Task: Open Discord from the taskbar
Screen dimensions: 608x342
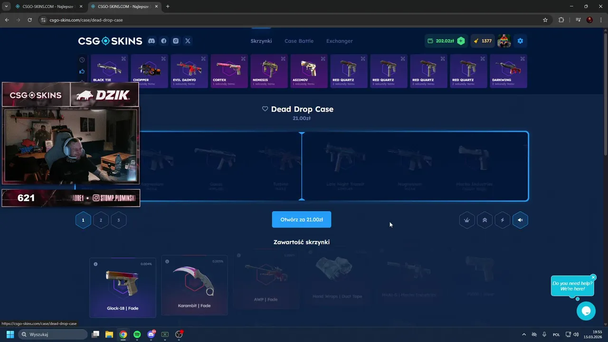Action: point(151,334)
